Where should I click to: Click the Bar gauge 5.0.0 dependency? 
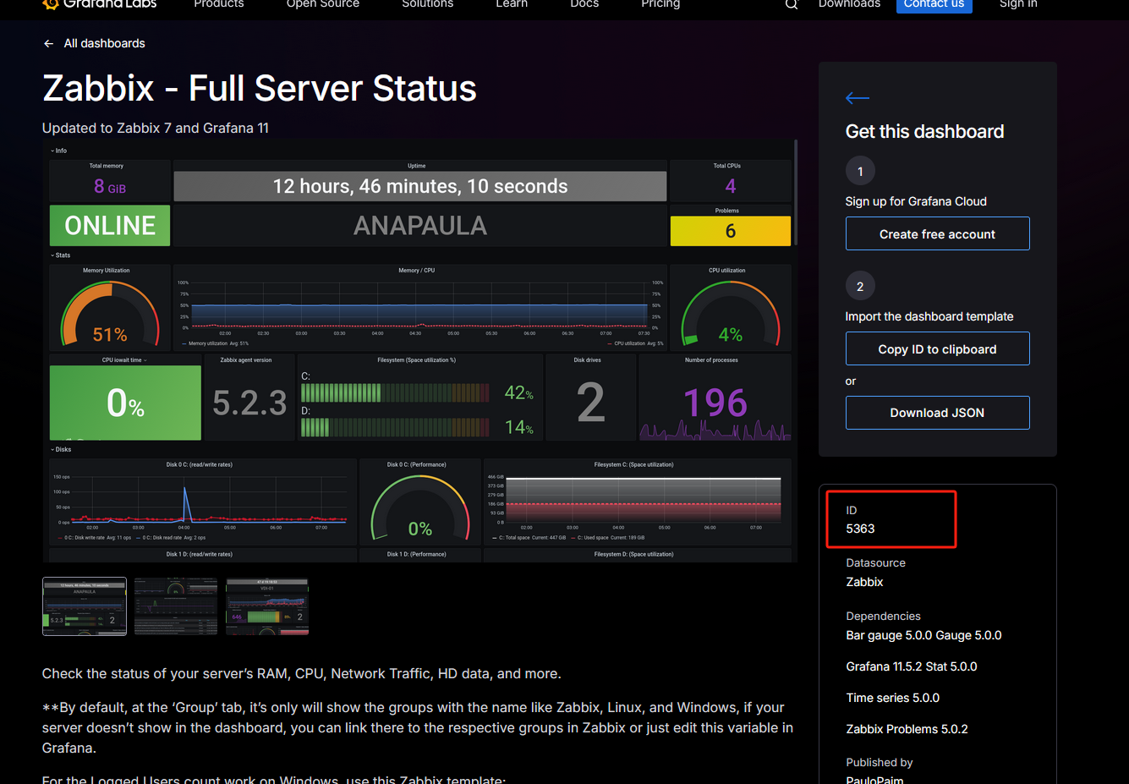[889, 635]
